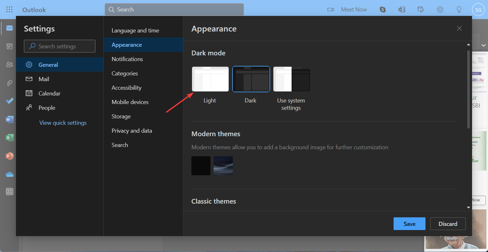Click the Settings gear in the header
488x252 pixels.
[440, 10]
